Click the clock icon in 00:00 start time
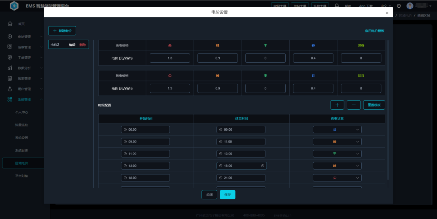The width and height of the screenshot is (437, 219). tap(125, 130)
